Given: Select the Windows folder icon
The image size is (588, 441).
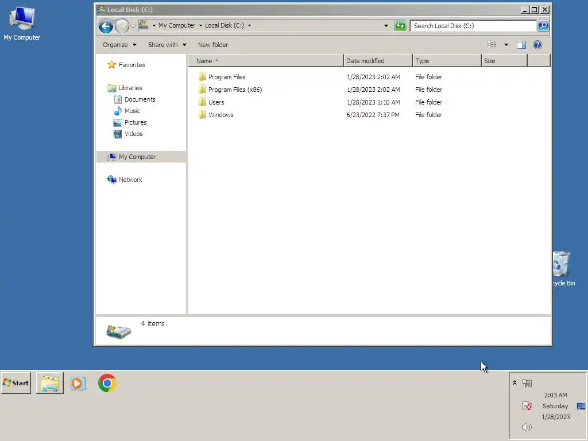Looking at the screenshot, I should [202, 115].
